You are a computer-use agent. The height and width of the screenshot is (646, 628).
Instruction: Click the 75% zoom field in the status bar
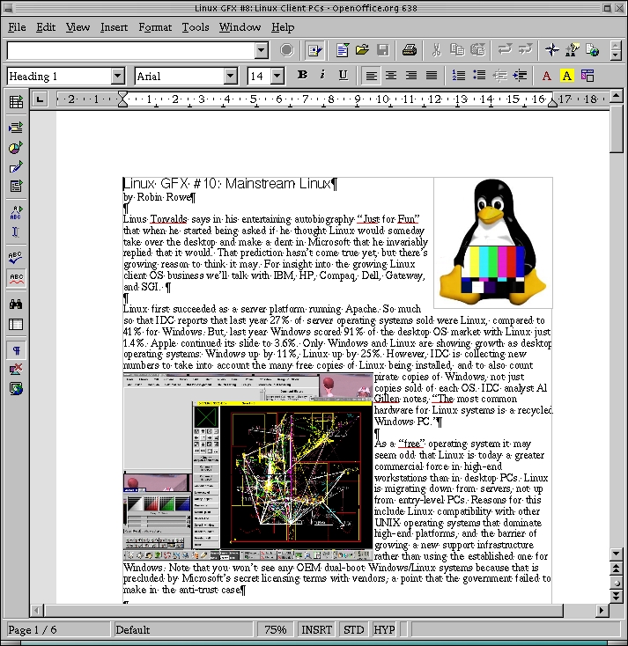[x=276, y=630]
